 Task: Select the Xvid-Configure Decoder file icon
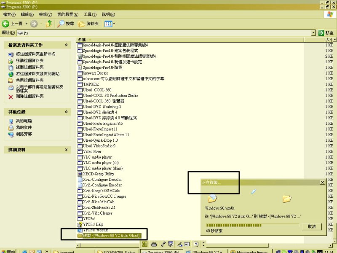click(x=80, y=180)
